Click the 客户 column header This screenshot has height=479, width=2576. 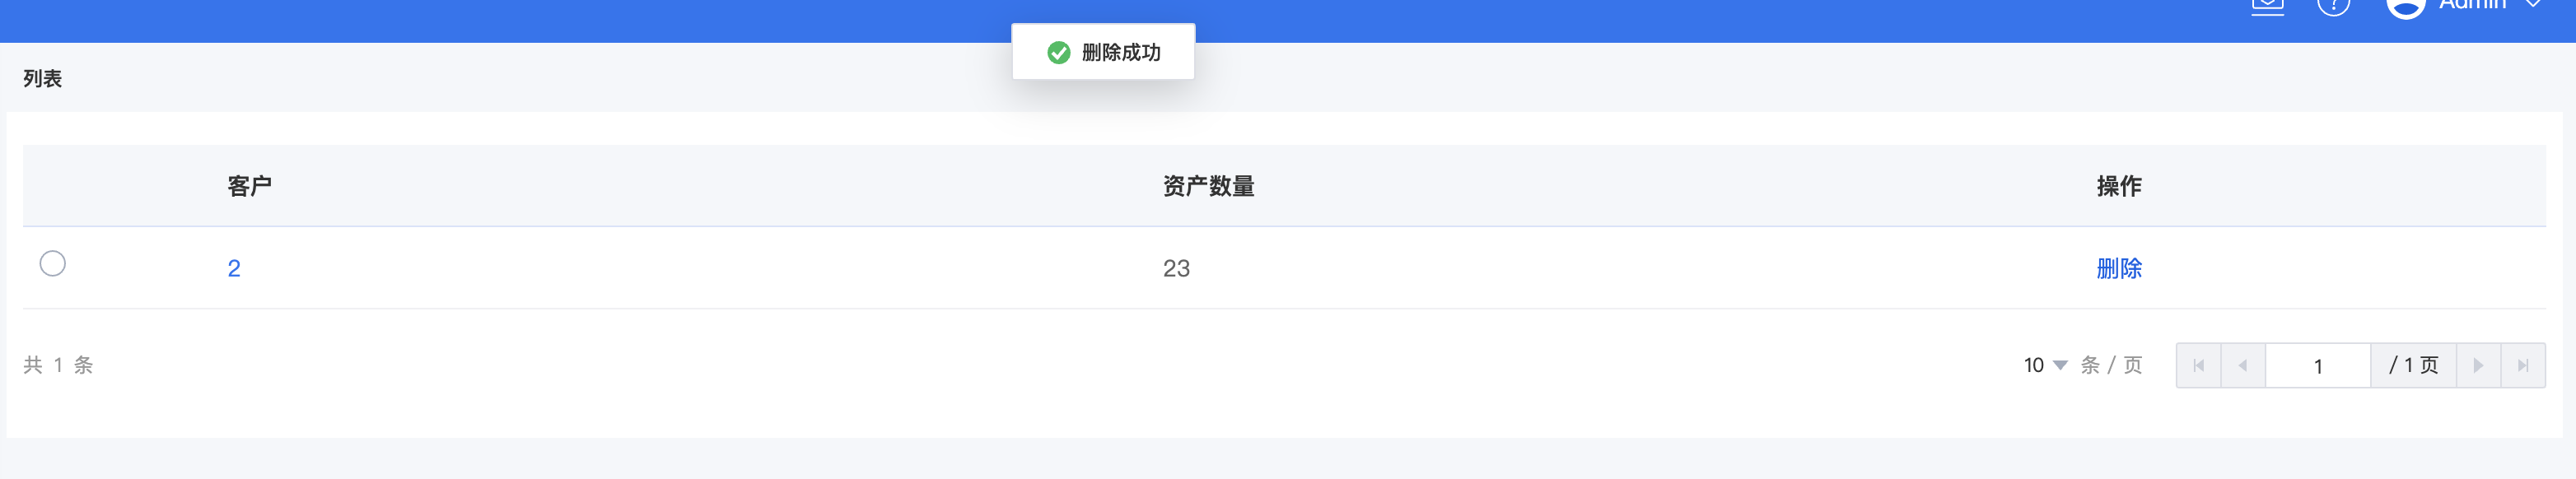(x=249, y=186)
